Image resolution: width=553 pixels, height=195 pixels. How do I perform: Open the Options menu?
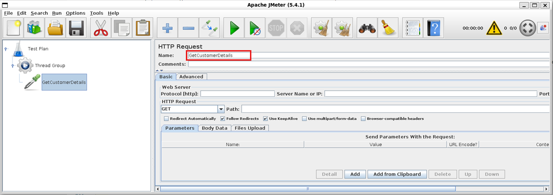click(x=76, y=13)
